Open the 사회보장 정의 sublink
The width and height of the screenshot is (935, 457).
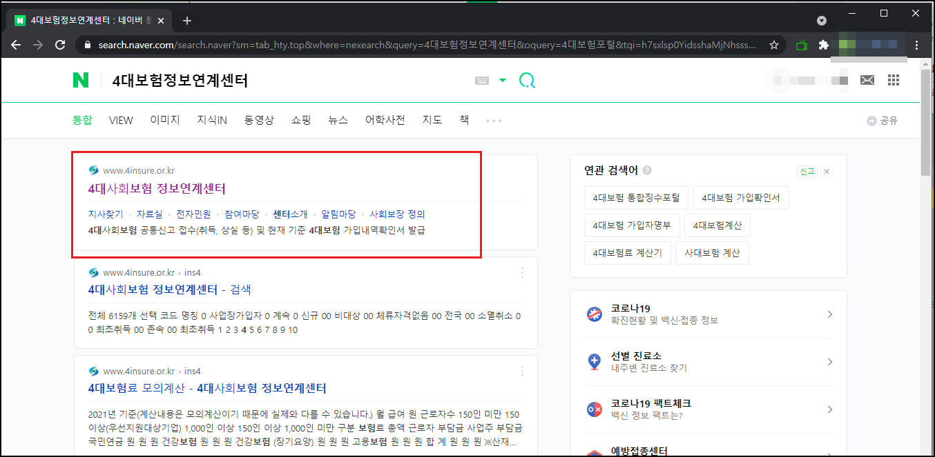point(397,214)
